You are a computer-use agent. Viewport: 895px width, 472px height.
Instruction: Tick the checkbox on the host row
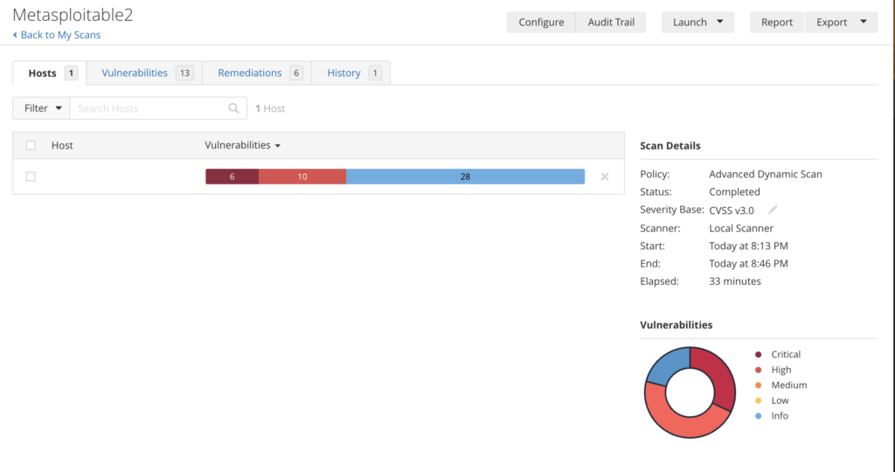click(31, 177)
